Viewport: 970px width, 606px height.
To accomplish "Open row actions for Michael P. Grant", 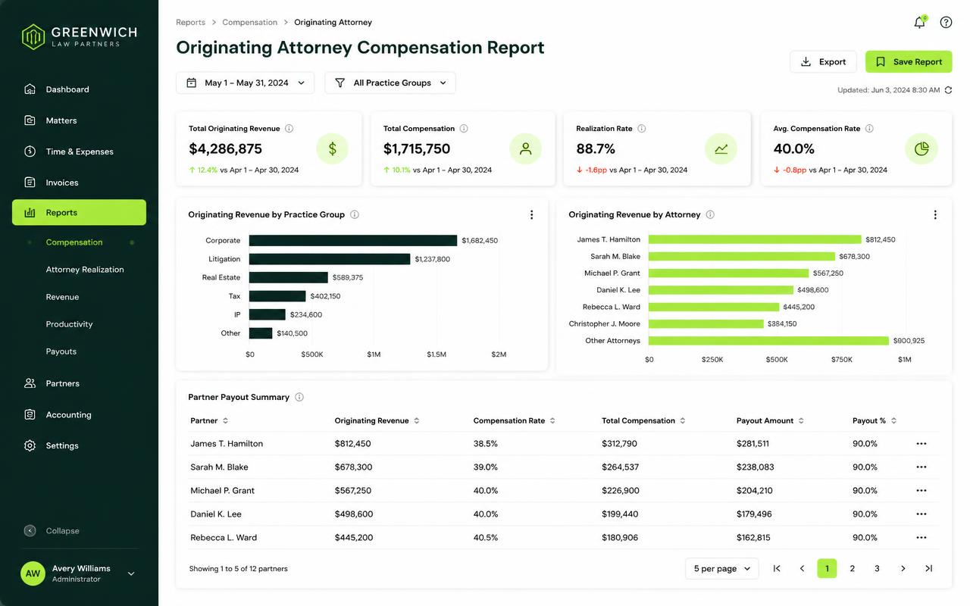I will pos(921,491).
